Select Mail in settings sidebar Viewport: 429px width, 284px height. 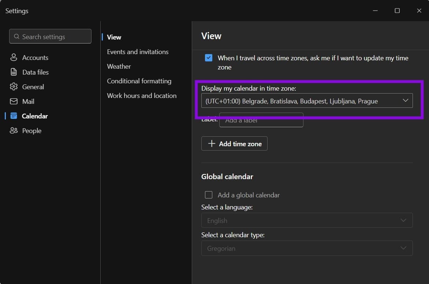[28, 102]
